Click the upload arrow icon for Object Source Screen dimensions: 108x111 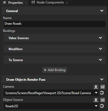[96, 100]
